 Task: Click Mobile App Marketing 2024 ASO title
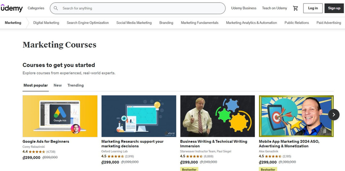pos(289,144)
